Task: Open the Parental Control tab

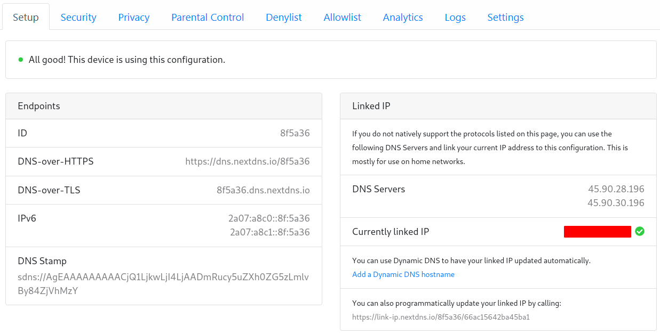Action: pos(208,18)
